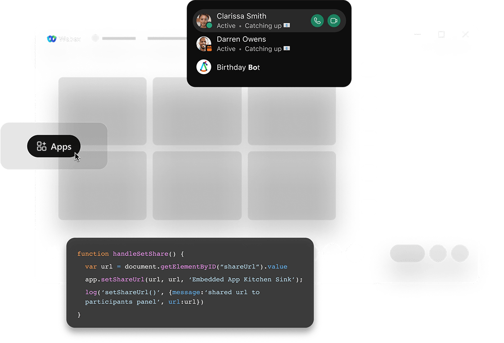
Task: Click the audio call icon for Clarissa Smith
Action: pyautogui.click(x=318, y=21)
